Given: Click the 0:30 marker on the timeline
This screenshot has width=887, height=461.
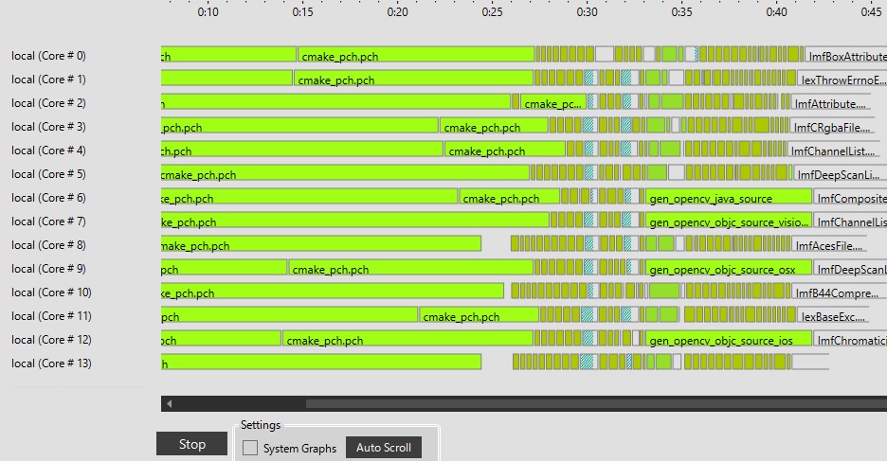Looking at the screenshot, I should [588, 12].
